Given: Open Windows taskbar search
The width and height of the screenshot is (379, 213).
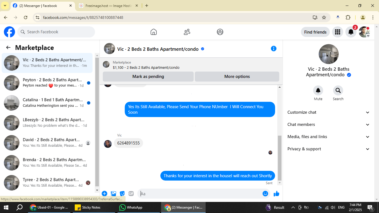Looking at the screenshot, I should point(19,207).
